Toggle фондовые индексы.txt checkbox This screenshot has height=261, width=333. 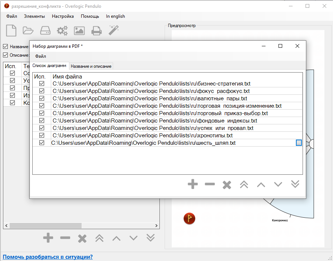pyautogui.click(x=42, y=121)
